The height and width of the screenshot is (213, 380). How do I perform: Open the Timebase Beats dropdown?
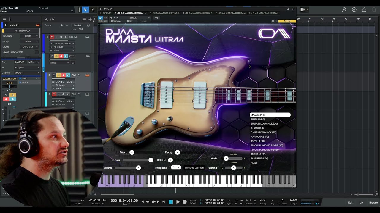[x=30, y=36]
